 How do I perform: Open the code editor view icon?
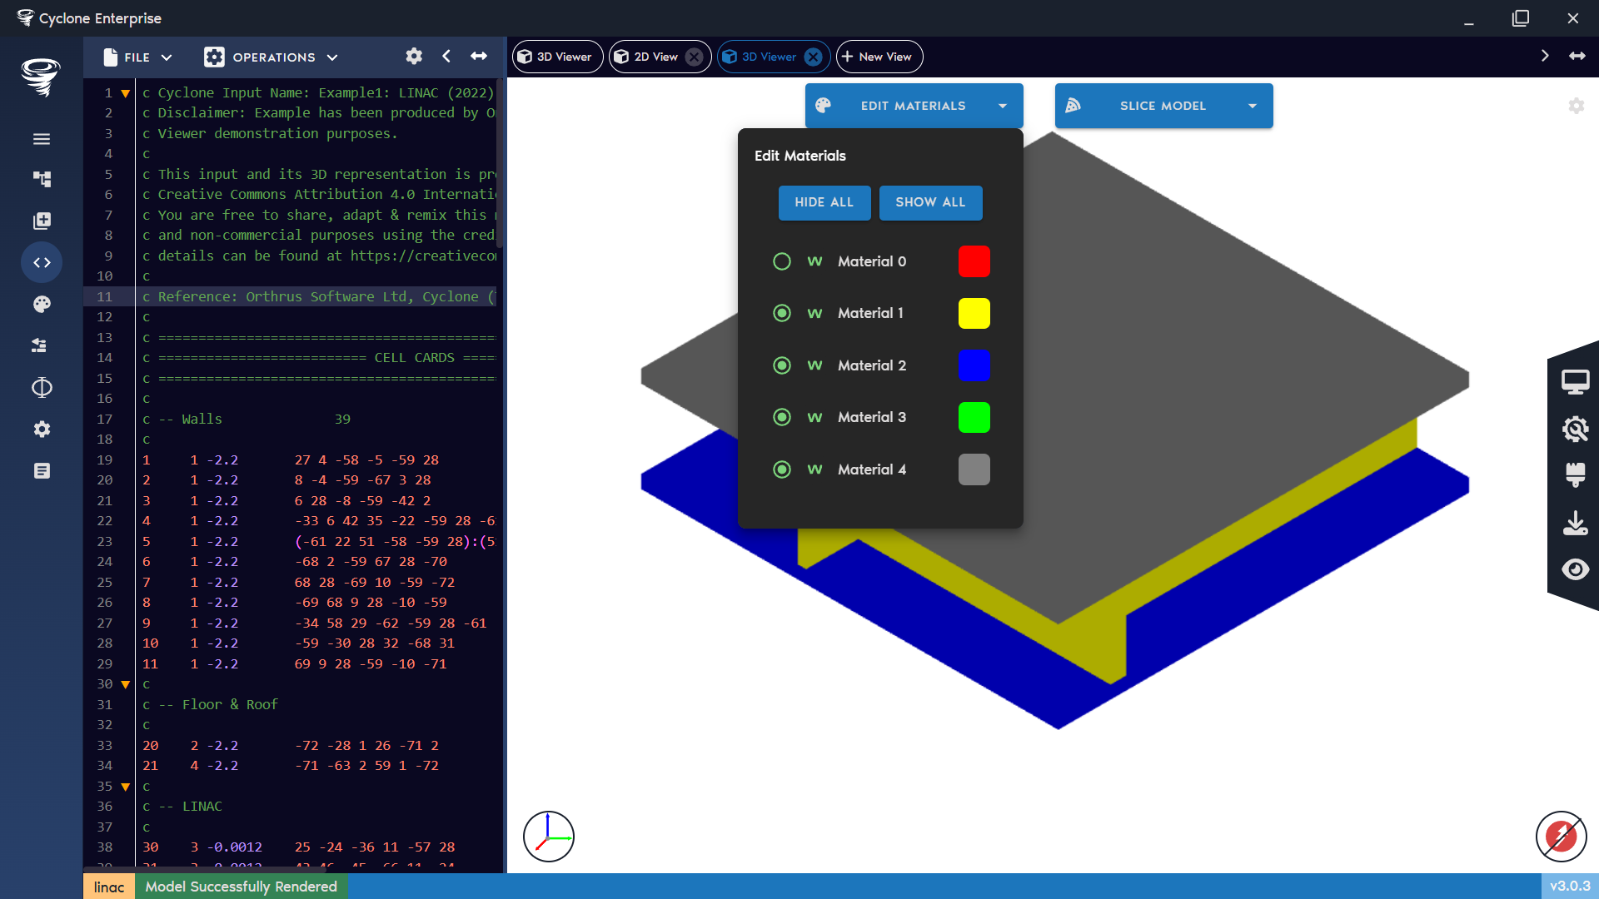pos(42,262)
